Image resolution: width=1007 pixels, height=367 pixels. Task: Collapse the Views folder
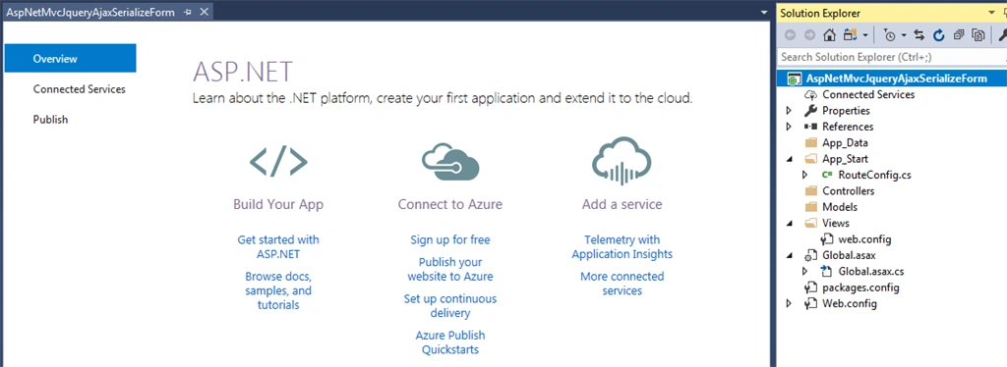790,223
